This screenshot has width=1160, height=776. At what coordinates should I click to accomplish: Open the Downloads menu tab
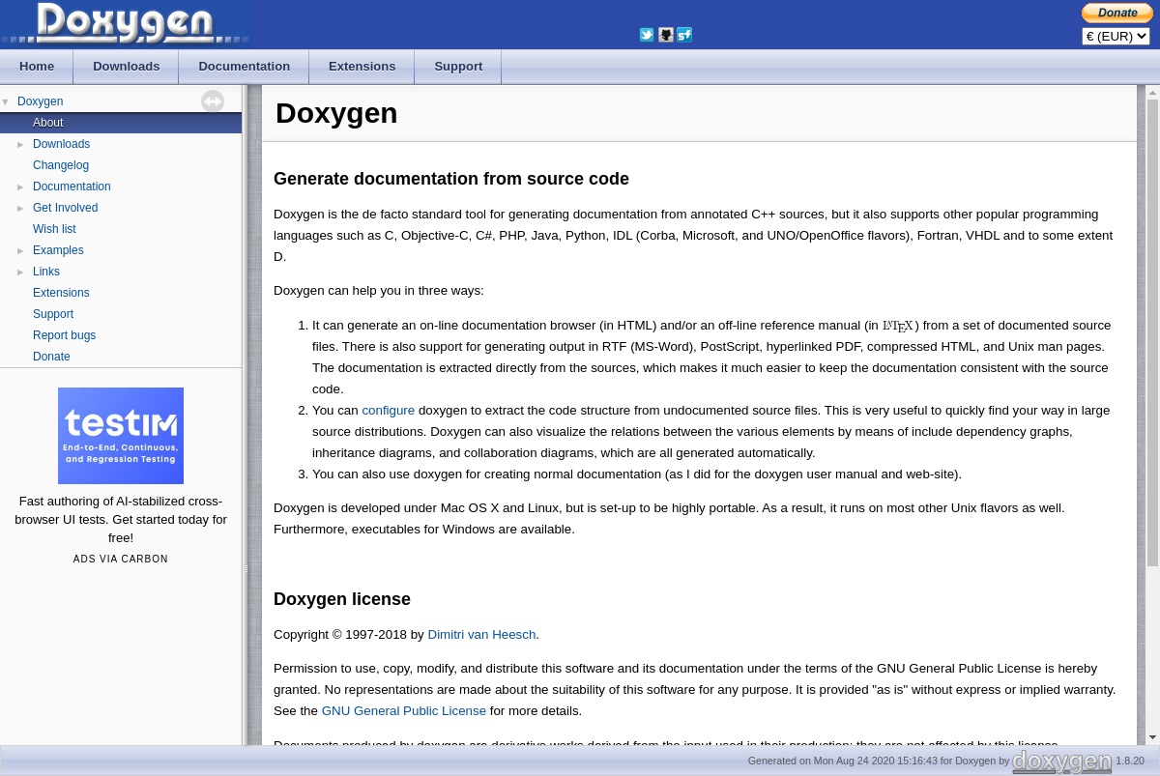pyautogui.click(x=126, y=67)
